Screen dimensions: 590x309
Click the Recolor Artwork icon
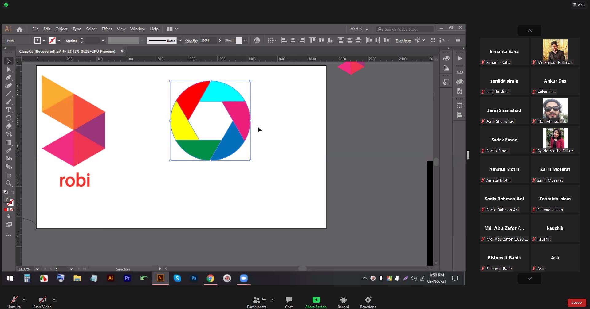click(257, 40)
